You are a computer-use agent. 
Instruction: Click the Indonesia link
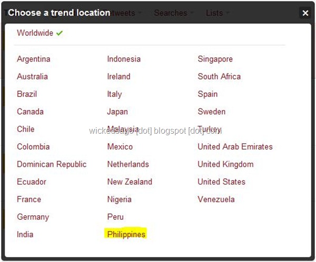tap(124, 59)
